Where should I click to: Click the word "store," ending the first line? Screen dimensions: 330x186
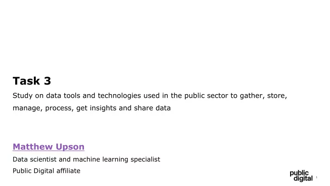[277, 96]
